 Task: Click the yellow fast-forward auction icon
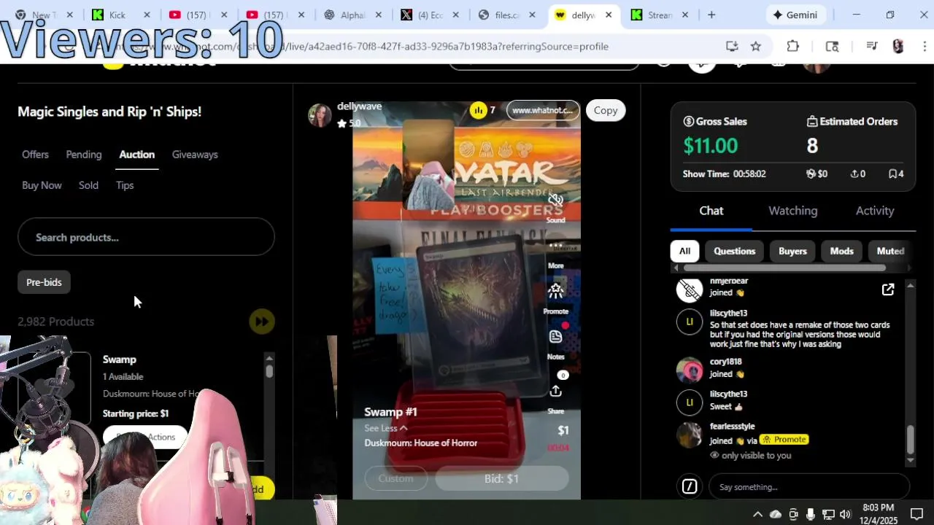point(261,322)
